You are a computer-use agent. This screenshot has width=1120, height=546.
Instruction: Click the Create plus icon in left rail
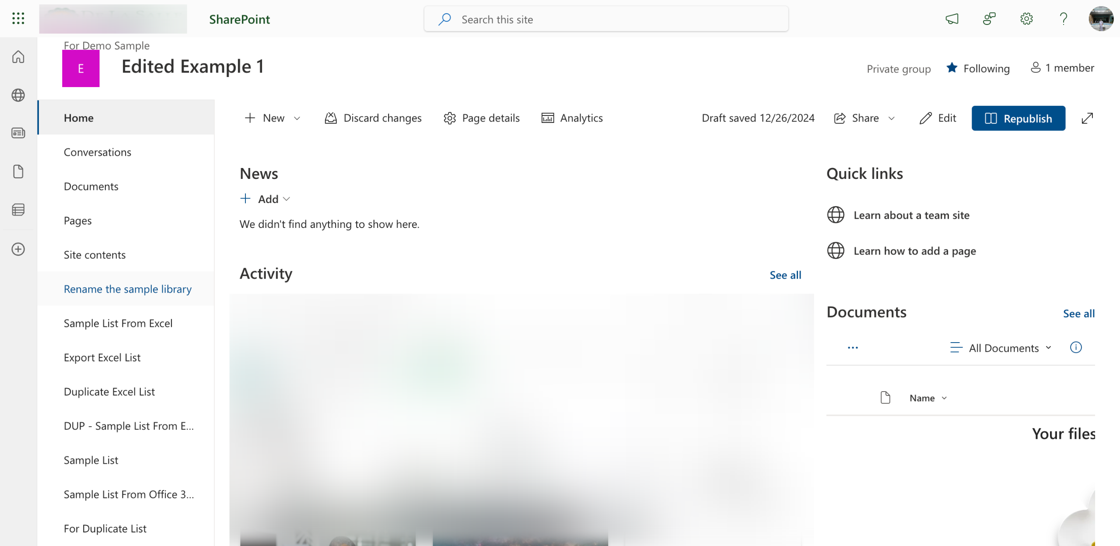(x=18, y=249)
